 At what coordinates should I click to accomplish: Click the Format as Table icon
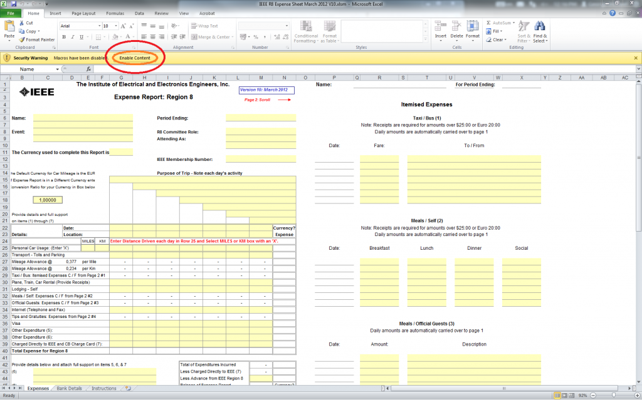(329, 32)
